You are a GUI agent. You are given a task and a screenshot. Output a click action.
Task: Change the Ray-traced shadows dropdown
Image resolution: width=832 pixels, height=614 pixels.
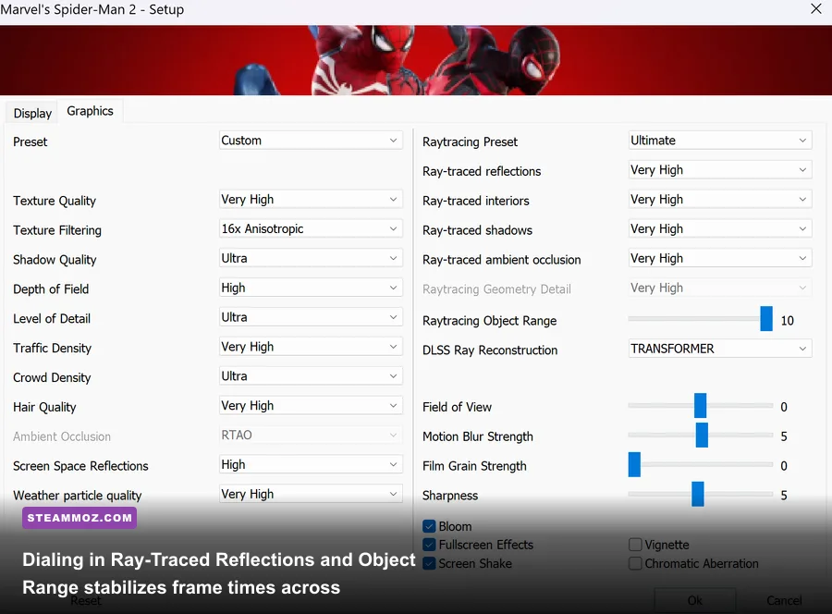click(720, 228)
